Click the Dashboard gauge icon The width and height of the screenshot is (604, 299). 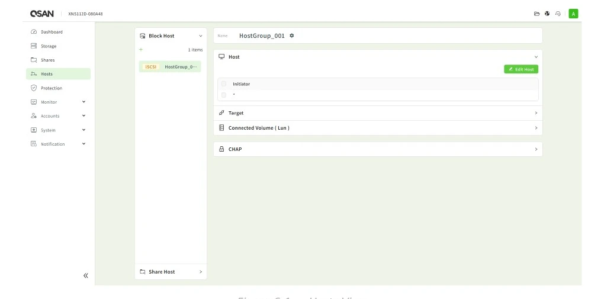pyautogui.click(x=34, y=32)
